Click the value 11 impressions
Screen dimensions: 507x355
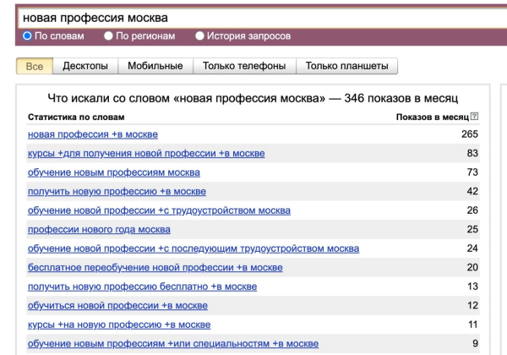point(473,325)
